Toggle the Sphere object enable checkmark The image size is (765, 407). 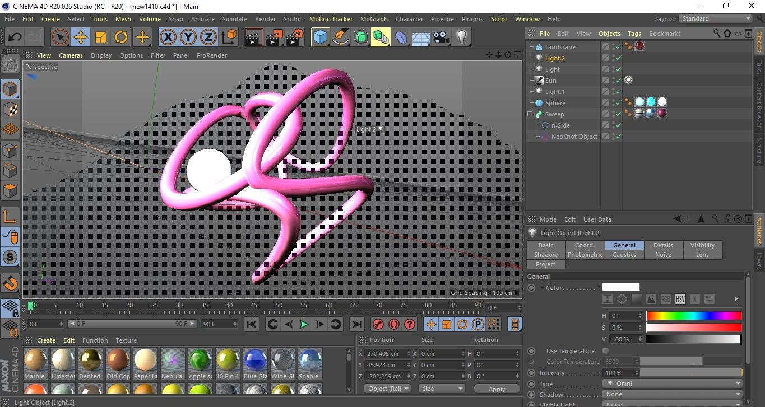coord(618,103)
